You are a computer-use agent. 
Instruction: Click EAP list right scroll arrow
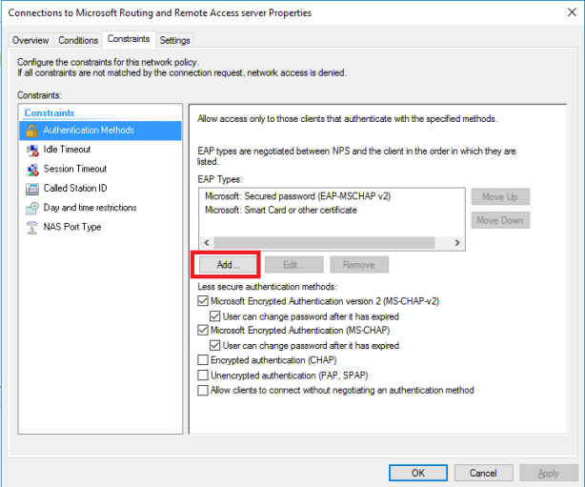pyautogui.click(x=457, y=243)
